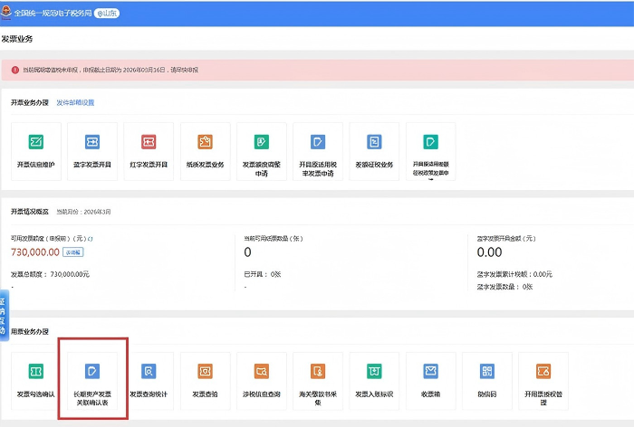Open 蓝字发票开具 blue invoice tile

92,151
